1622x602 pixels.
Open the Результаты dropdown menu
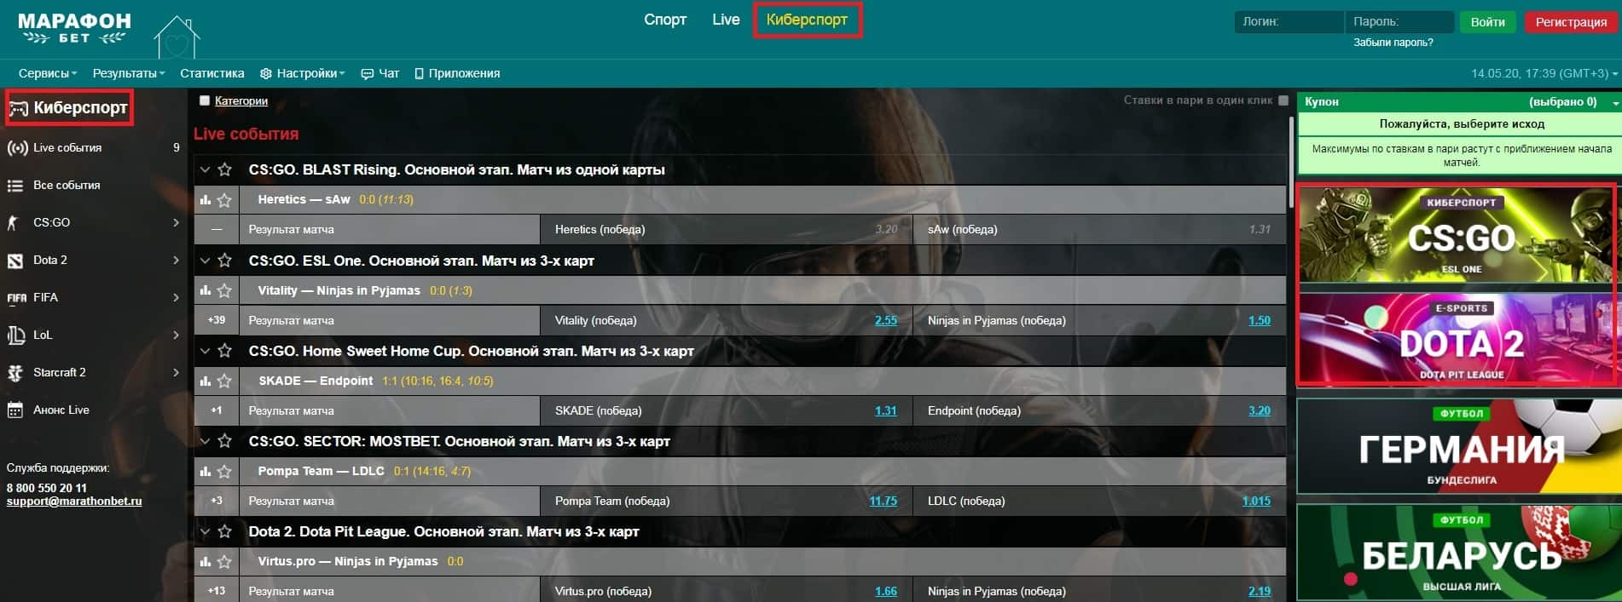[129, 73]
